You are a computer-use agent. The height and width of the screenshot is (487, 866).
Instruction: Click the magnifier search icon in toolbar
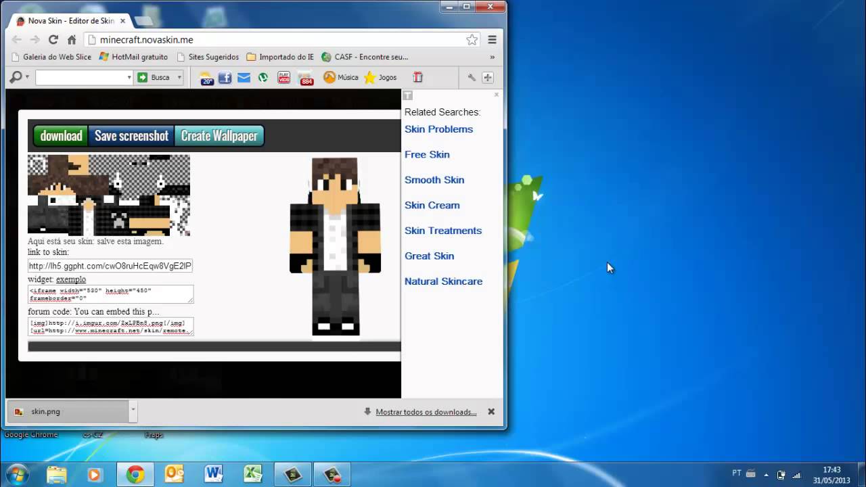(x=16, y=78)
